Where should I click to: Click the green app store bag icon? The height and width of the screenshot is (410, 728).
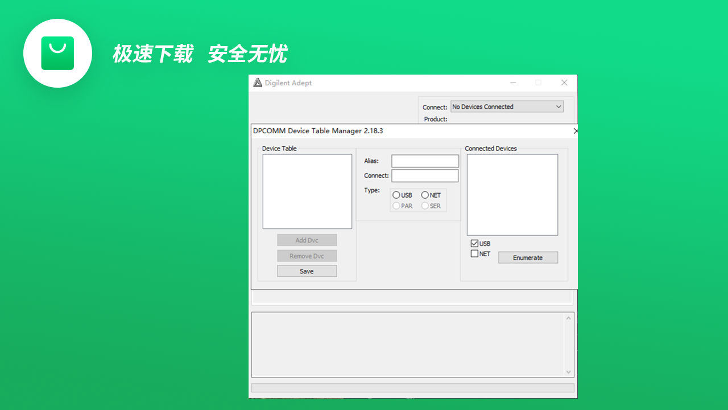tap(57, 52)
